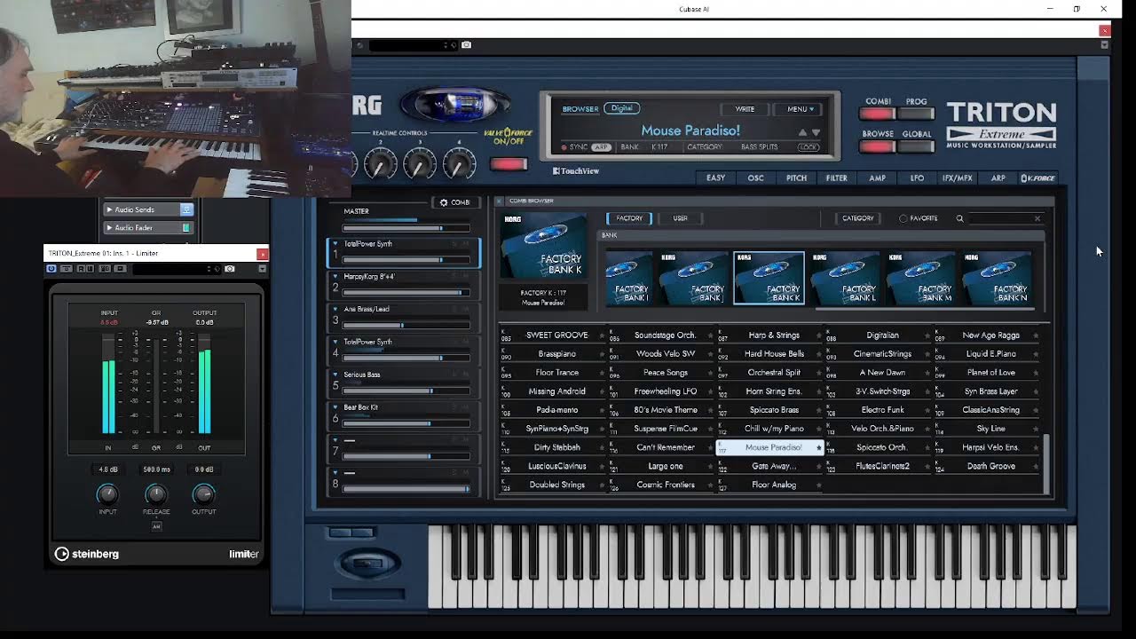Click the search magnifier icon
This screenshot has height=639, width=1136.
[959, 218]
